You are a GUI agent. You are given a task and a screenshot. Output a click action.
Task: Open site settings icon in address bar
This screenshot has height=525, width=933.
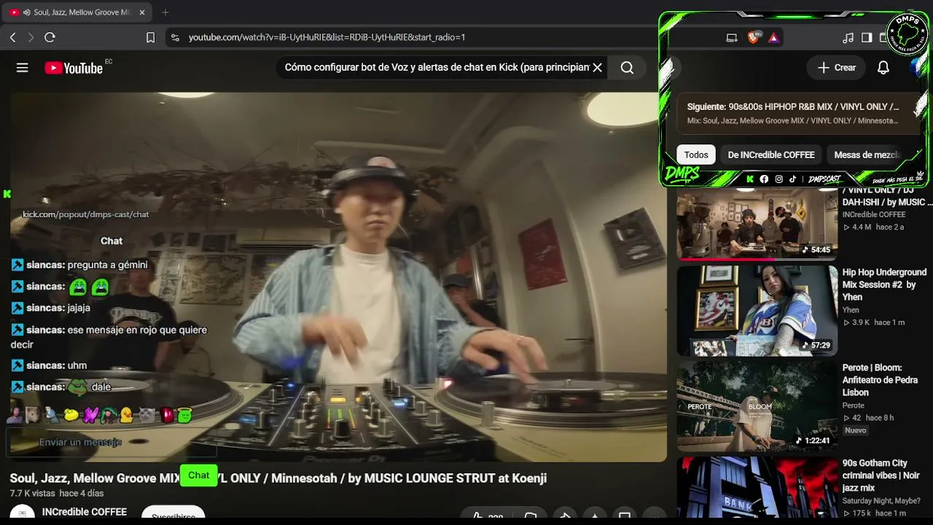pos(175,37)
